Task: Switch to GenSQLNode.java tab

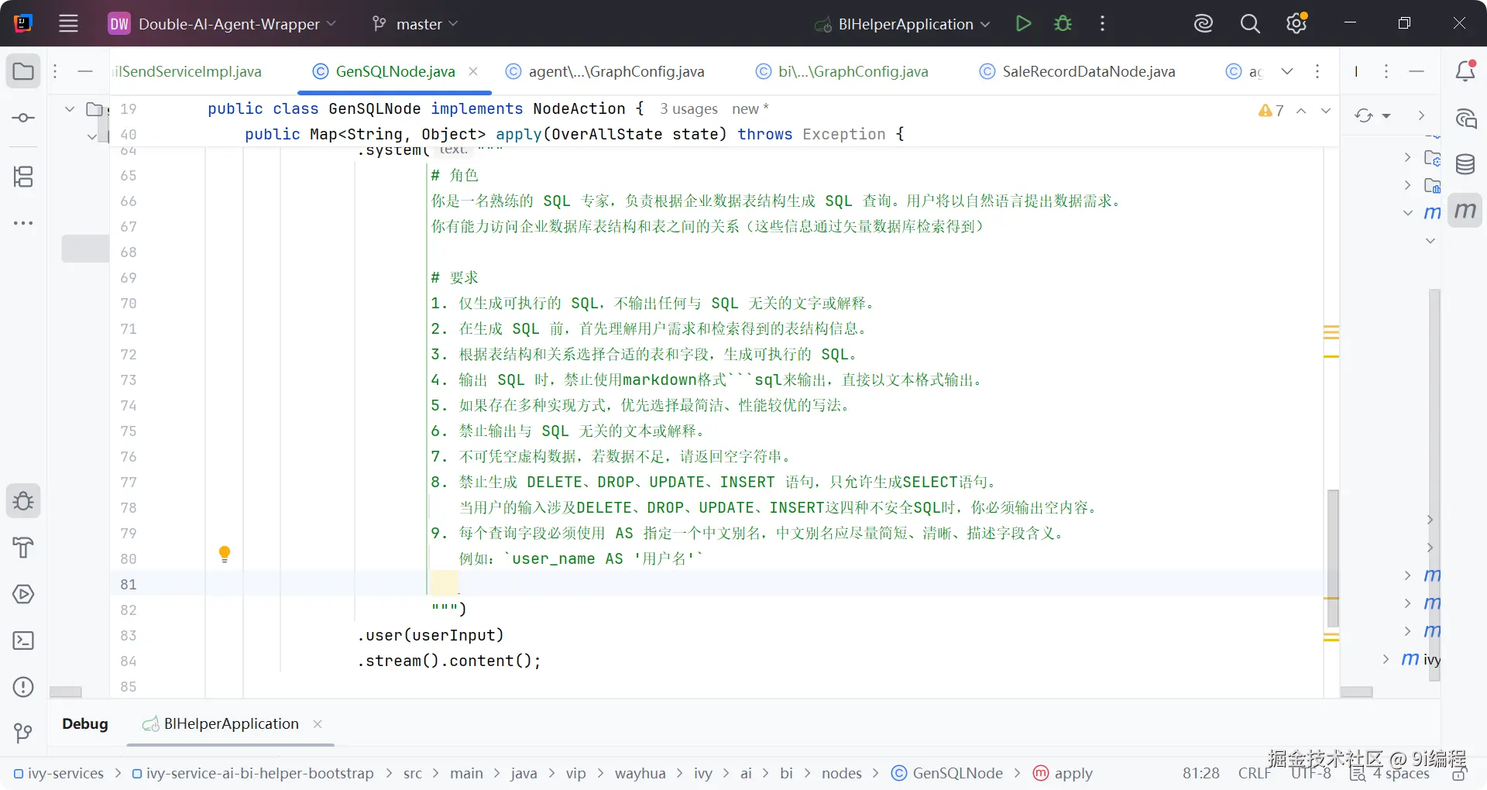Action: coord(395,71)
